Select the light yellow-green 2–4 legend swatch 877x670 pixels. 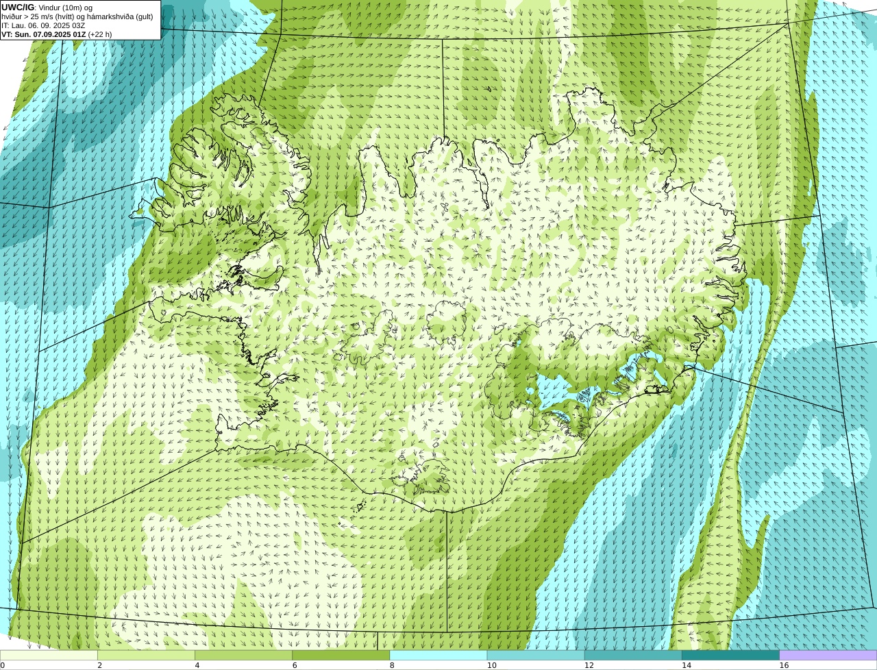pyautogui.click(x=146, y=655)
